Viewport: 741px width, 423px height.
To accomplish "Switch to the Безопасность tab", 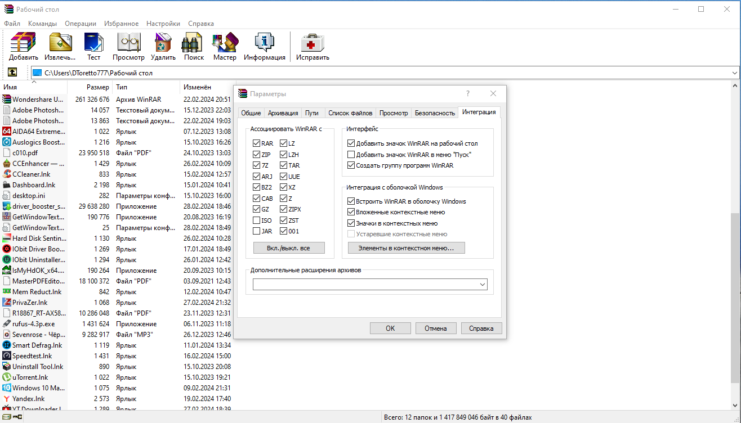I will tap(435, 113).
